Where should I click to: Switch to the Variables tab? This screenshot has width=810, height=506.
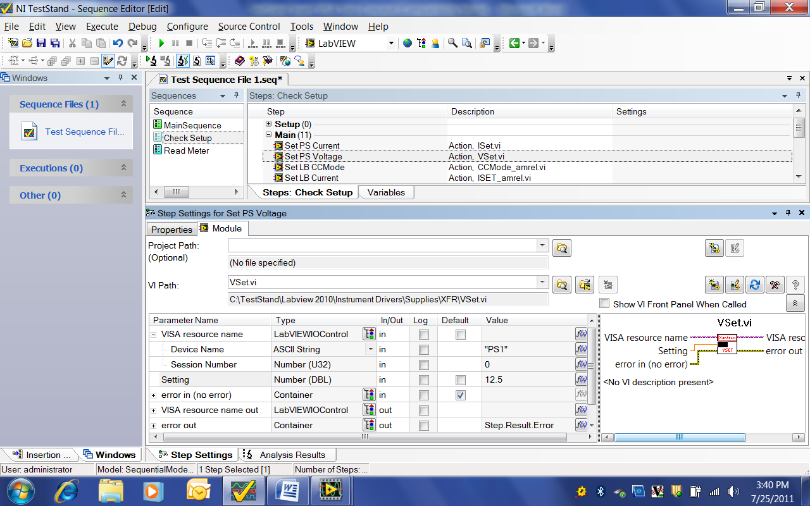click(x=386, y=192)
